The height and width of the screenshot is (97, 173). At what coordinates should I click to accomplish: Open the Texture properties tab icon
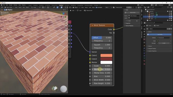(144, 64)
